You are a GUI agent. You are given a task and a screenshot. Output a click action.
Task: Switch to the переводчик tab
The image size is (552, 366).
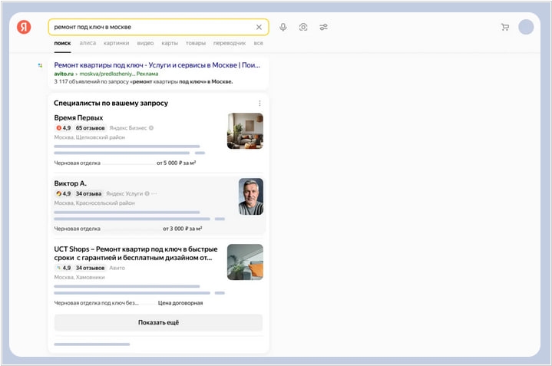click(x=230, y=43)
